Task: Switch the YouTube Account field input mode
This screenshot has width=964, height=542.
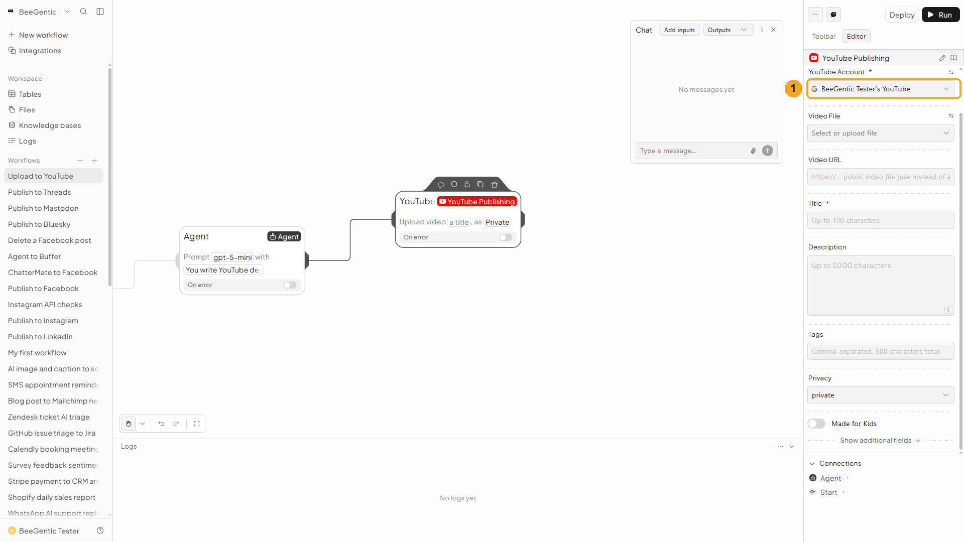Action: tap(951, 72)
